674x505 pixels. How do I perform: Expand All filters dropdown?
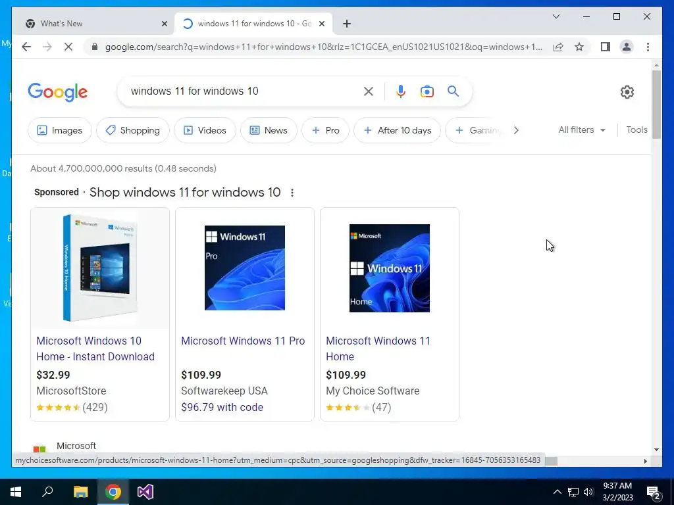pos(582,130)
